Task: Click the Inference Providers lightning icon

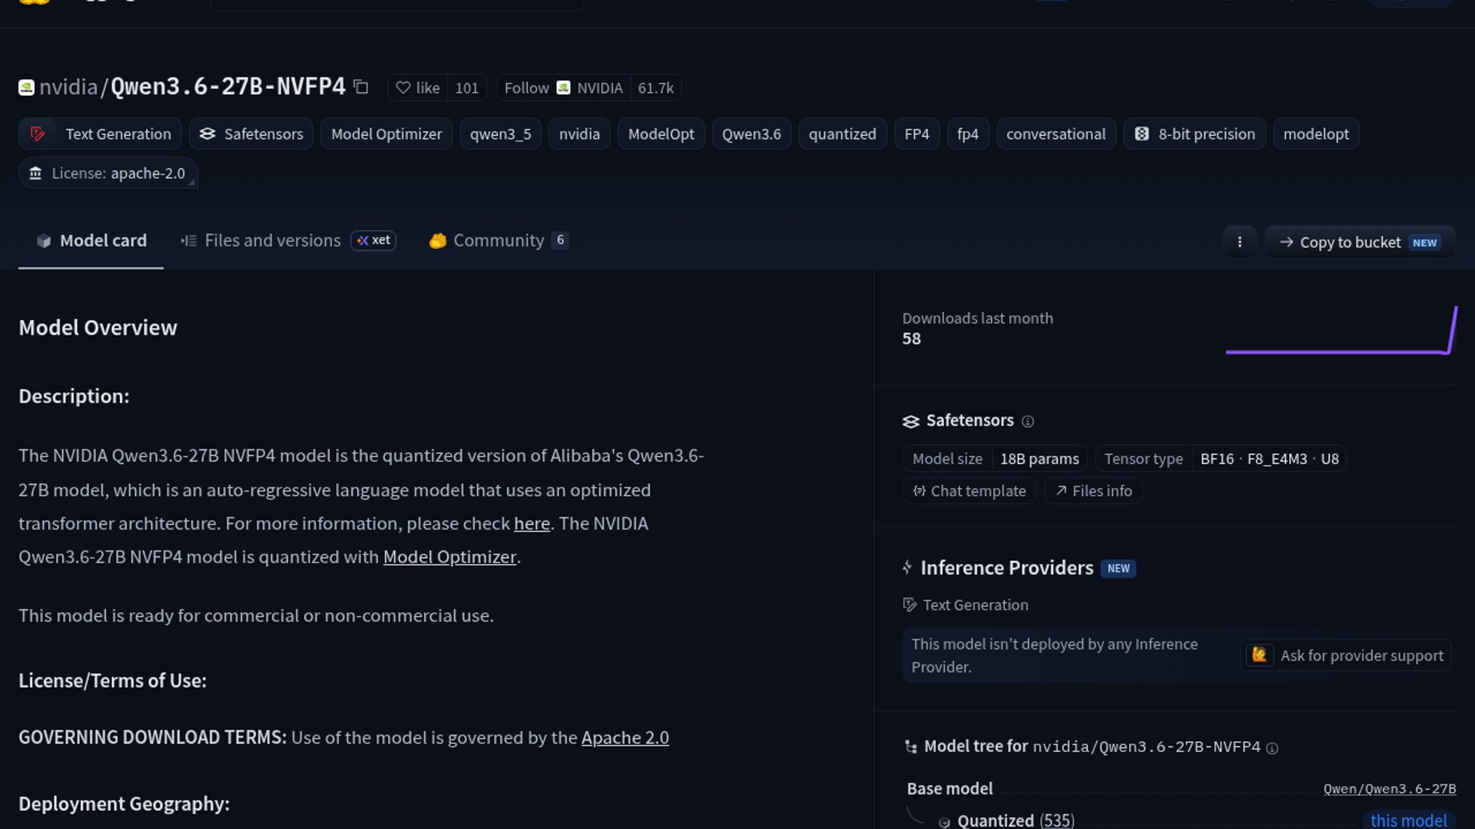Action: (907, 568)
